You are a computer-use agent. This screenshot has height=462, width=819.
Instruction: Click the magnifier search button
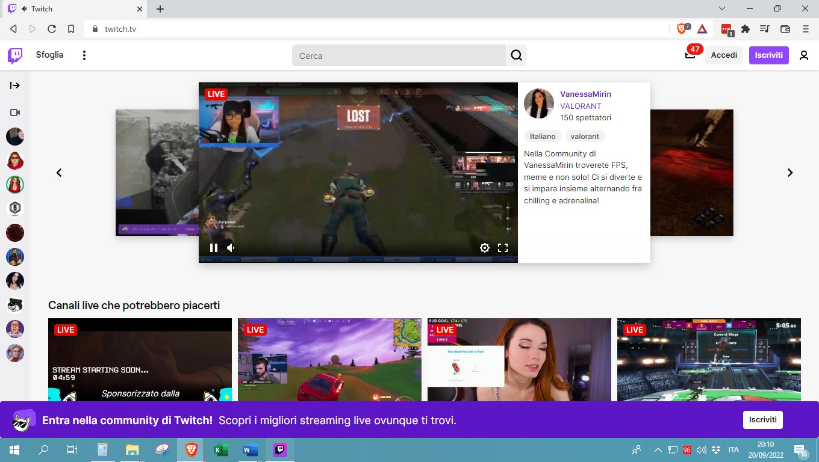point(517,55)
